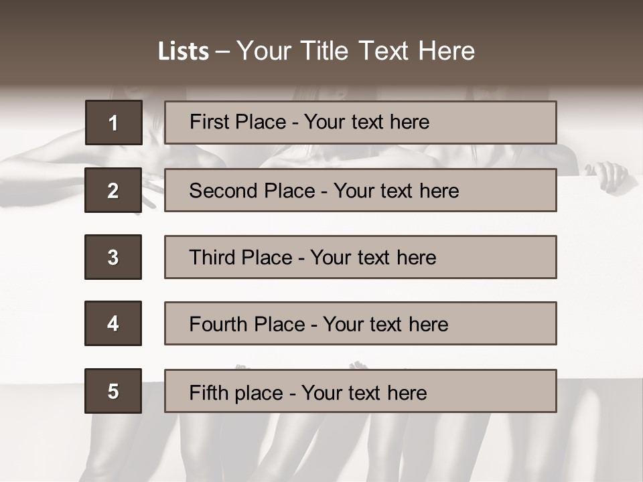Click the dash in the slide title
This screenshot has width=643, height=482.
tap(222, 52)
